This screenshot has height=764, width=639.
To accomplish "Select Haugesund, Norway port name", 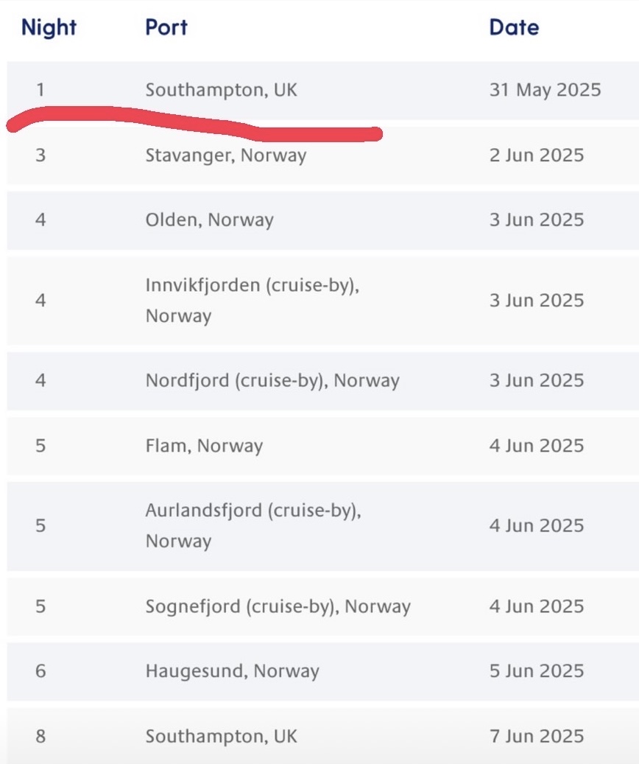I will pos(232,671).
